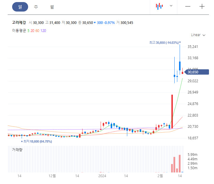This screenshot has width=214, height=184.
Task: Switch to the 월 (monthly) chart tab
Action: [x=52, y=7]
